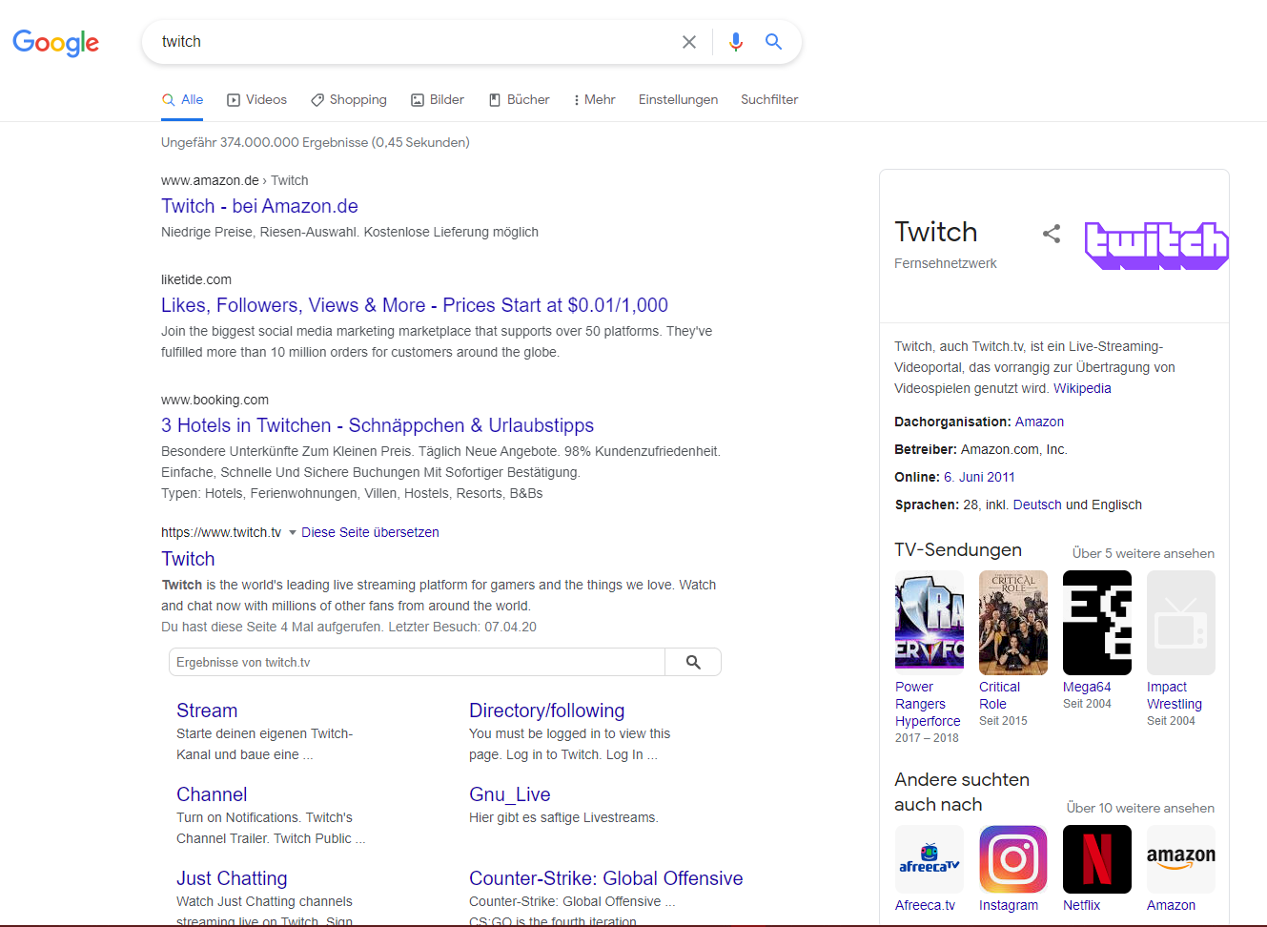
Task: Click the Google logo
Action: click(x=55, y=42)
